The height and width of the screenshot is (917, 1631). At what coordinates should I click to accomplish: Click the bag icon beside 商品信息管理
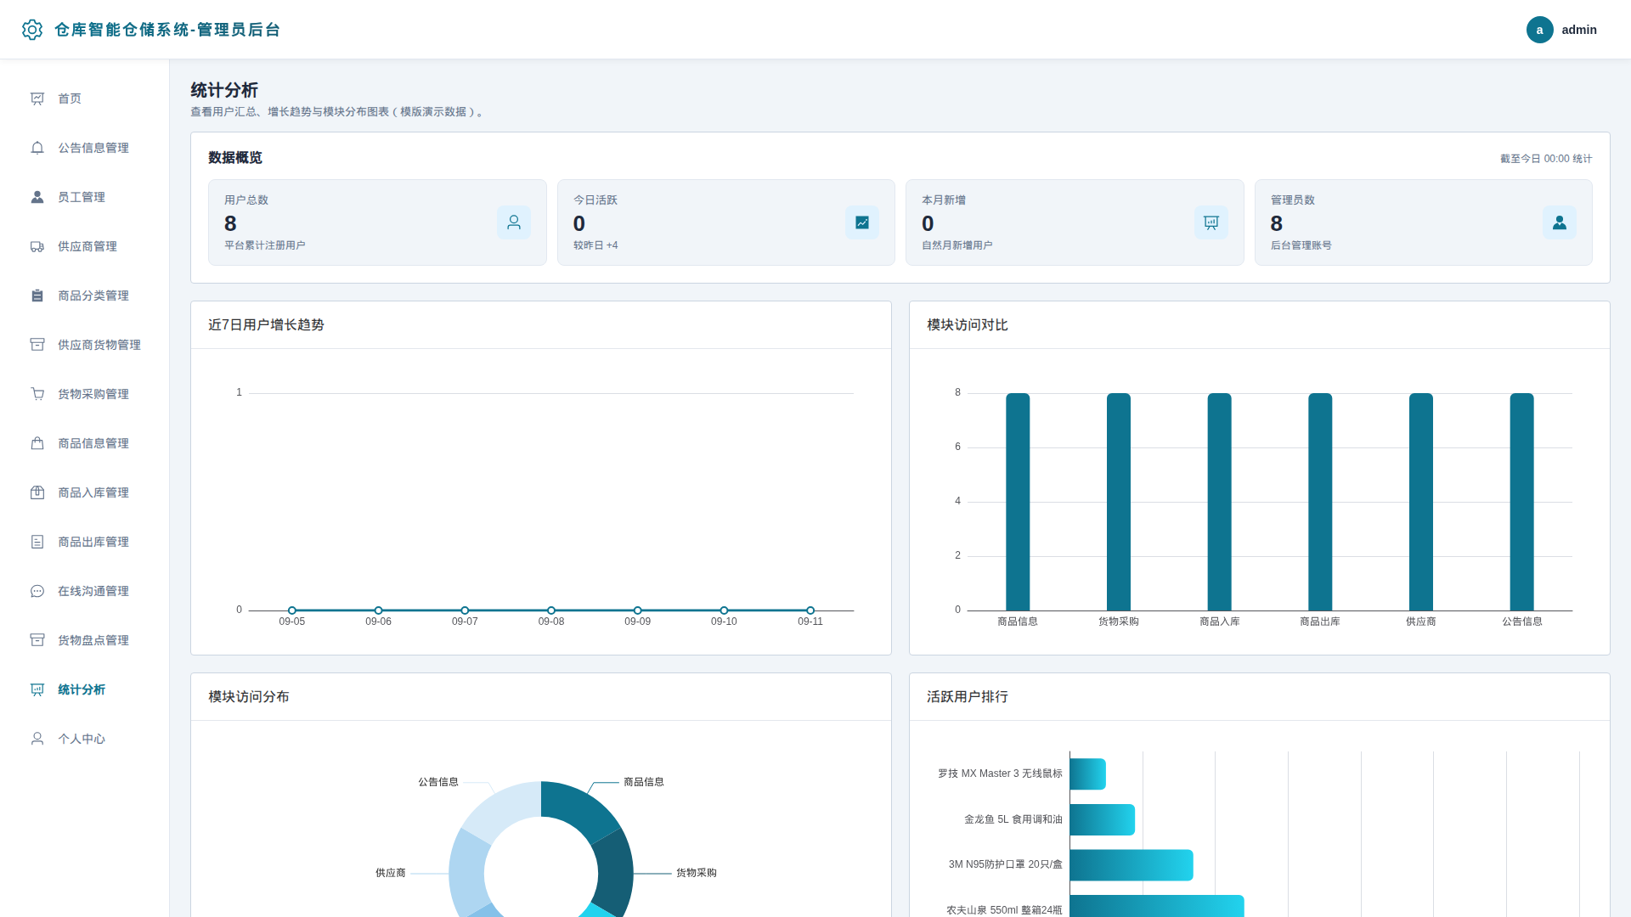click(x=37, y=443)
